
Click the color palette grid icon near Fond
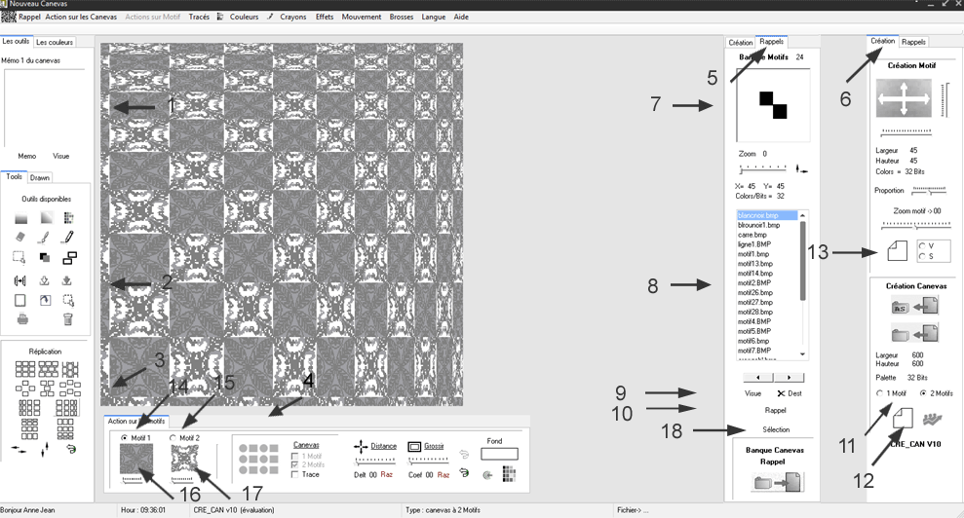pos(508,474)
